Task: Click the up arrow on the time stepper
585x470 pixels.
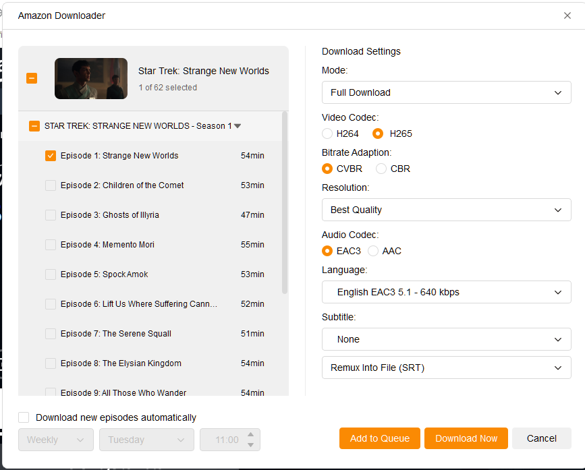Action: pyautogui.click(x=250, y=435)
